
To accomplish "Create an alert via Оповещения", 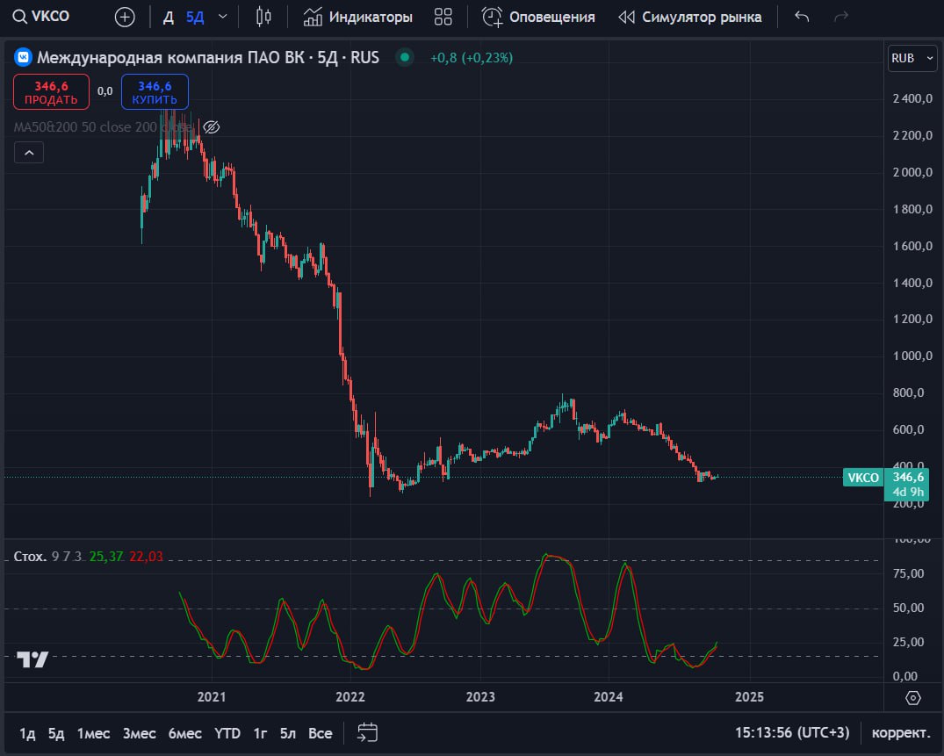I will 538,17.
